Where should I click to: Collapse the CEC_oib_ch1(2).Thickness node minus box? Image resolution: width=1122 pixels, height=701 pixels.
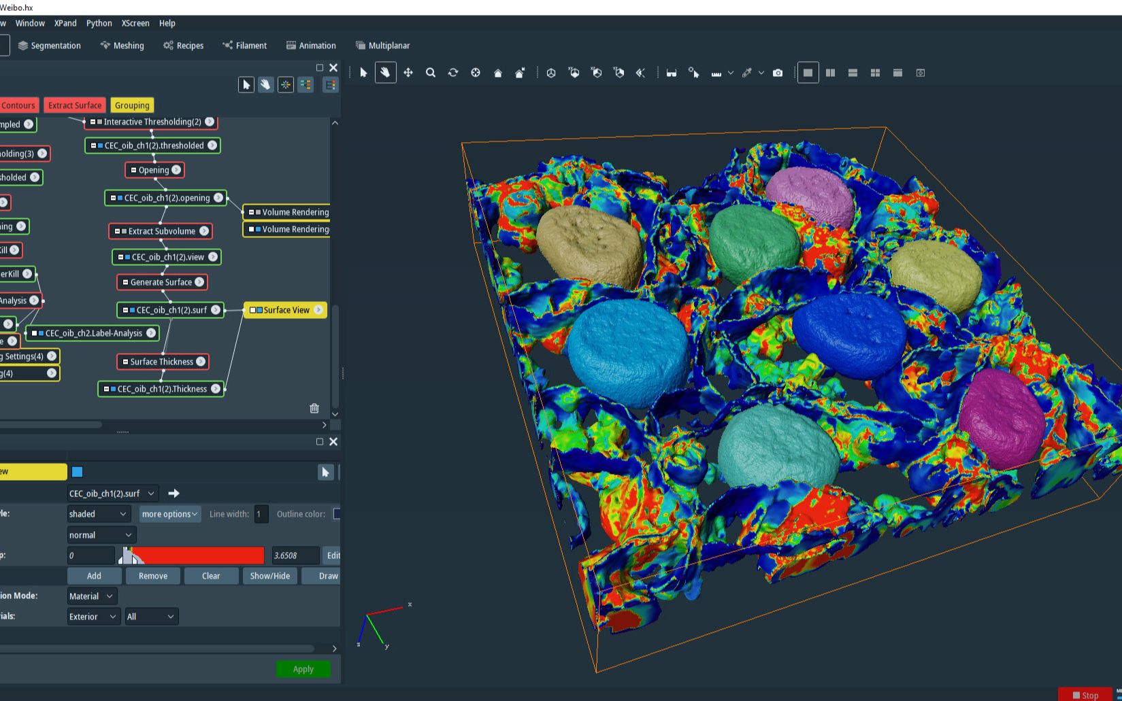pyautogui.click(x=106, y=389)
